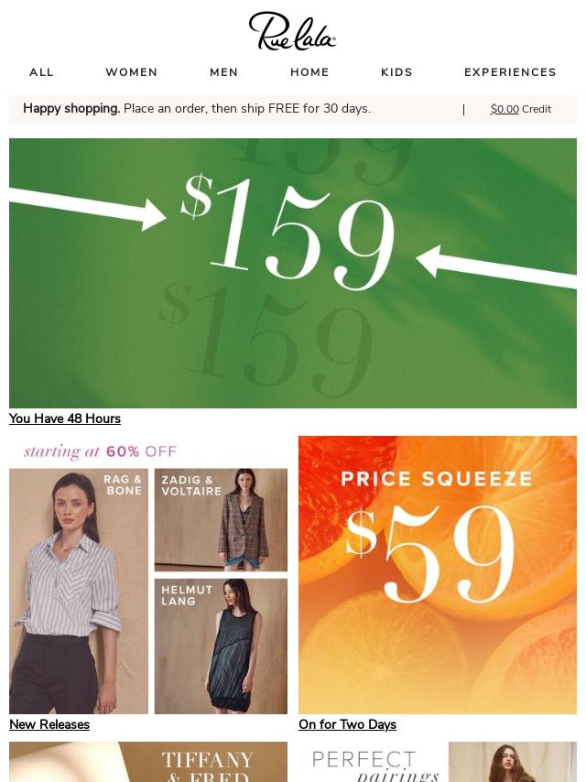Open the New Releases link
Viewport: 586px width, 782px height.
pos(49,724)
